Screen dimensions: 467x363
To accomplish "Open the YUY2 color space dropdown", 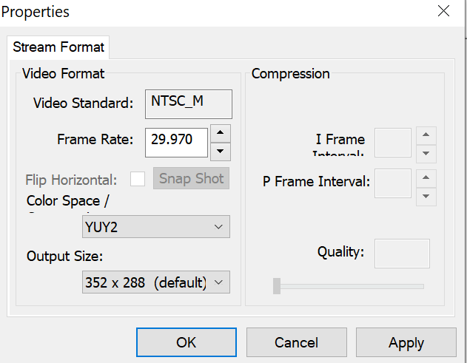I will (x=156, y=227).
